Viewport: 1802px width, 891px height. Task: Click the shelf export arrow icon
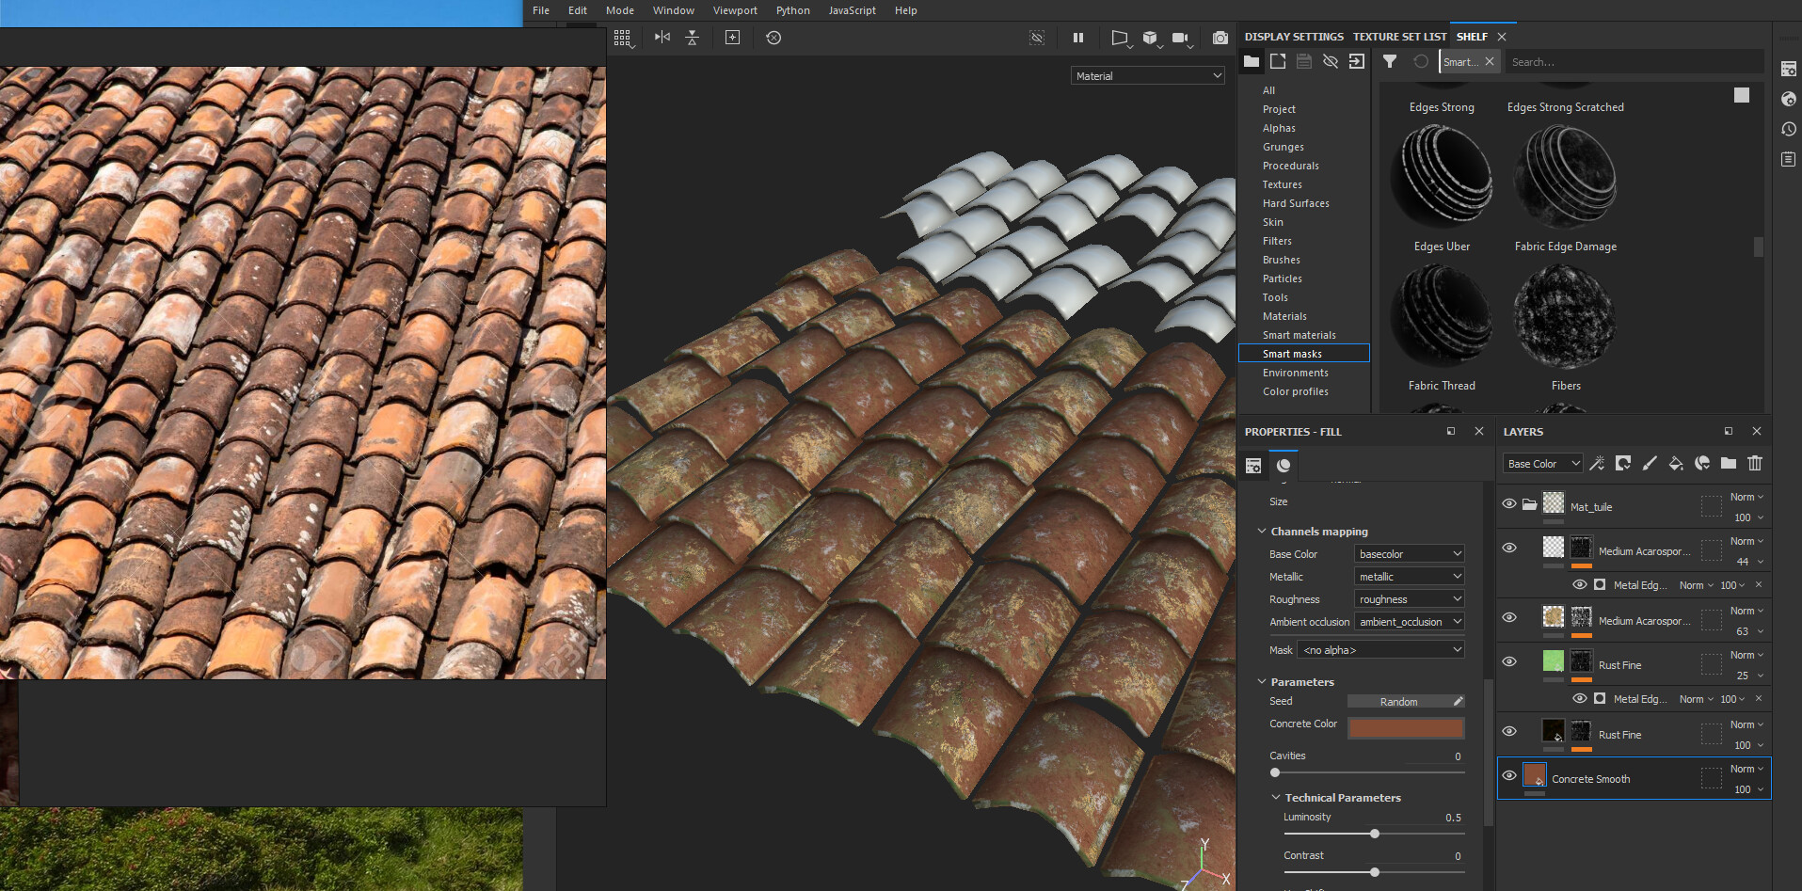(x=1357, y=61)
